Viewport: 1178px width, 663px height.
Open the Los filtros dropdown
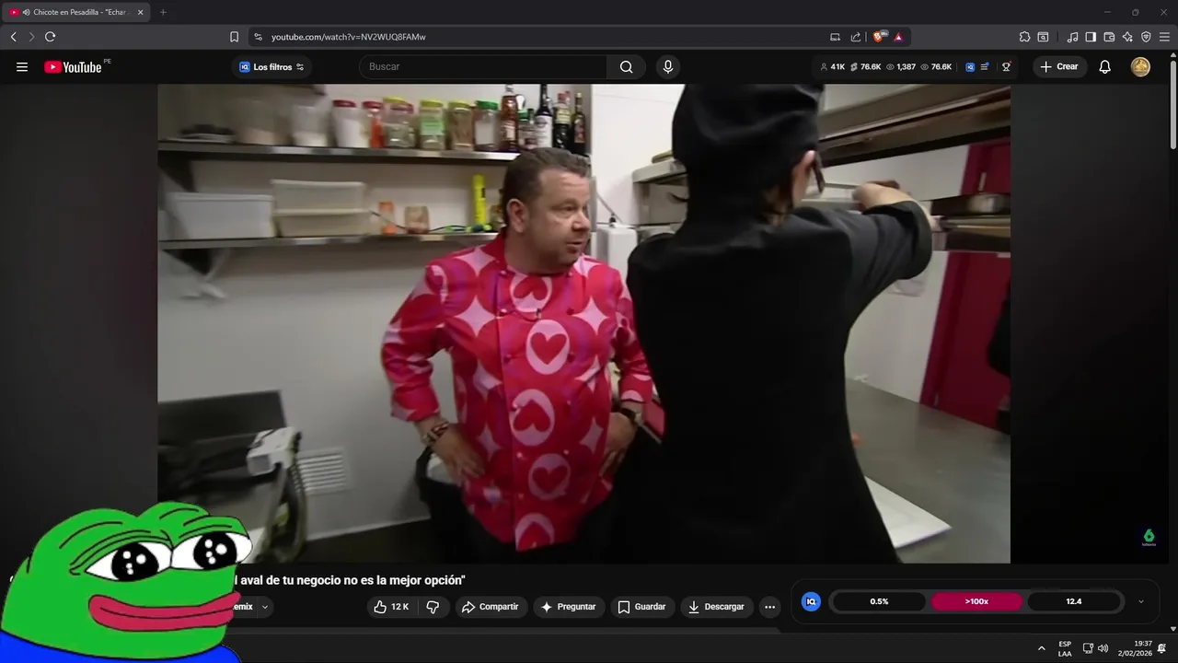tap(271, 66)
